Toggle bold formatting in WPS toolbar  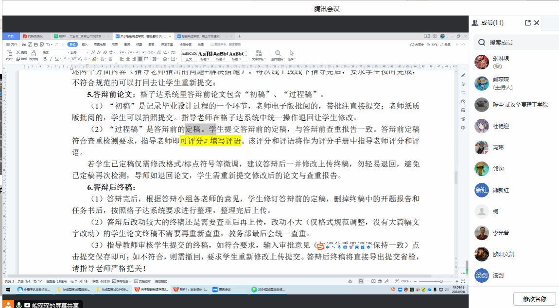point(45,59)
